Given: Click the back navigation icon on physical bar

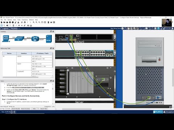Looking at the screenshot, I should click(125, 29).
